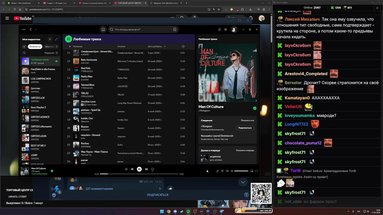Viewport: 383px width, 215px height.
Task: Go back in Spotify navigation
Action: 31,29
